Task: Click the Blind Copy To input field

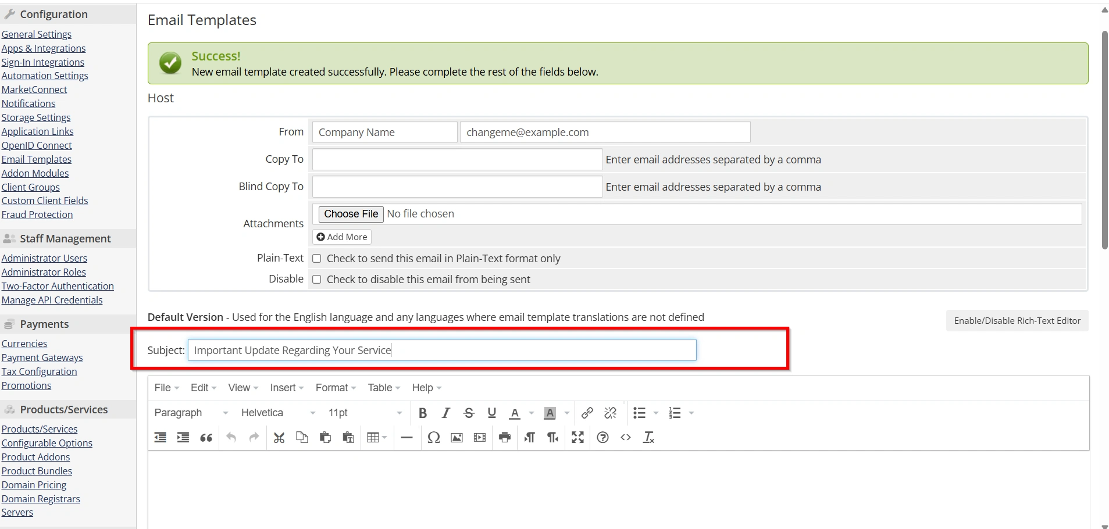Action: click(x=457, y=187)
